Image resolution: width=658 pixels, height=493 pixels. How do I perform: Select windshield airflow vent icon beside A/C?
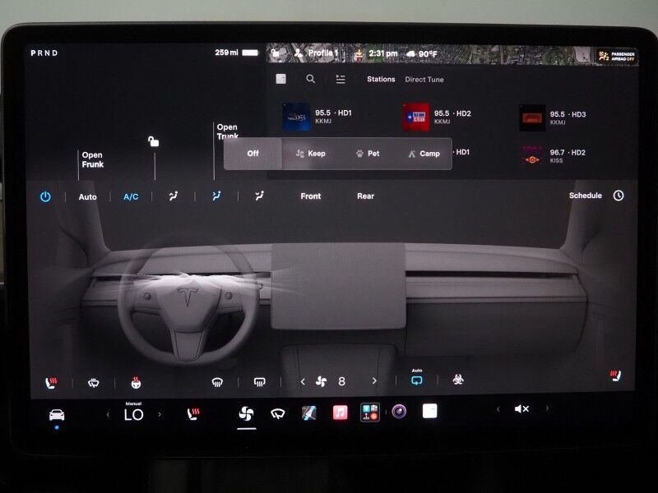pyautogui.click(x=174, y=196)
